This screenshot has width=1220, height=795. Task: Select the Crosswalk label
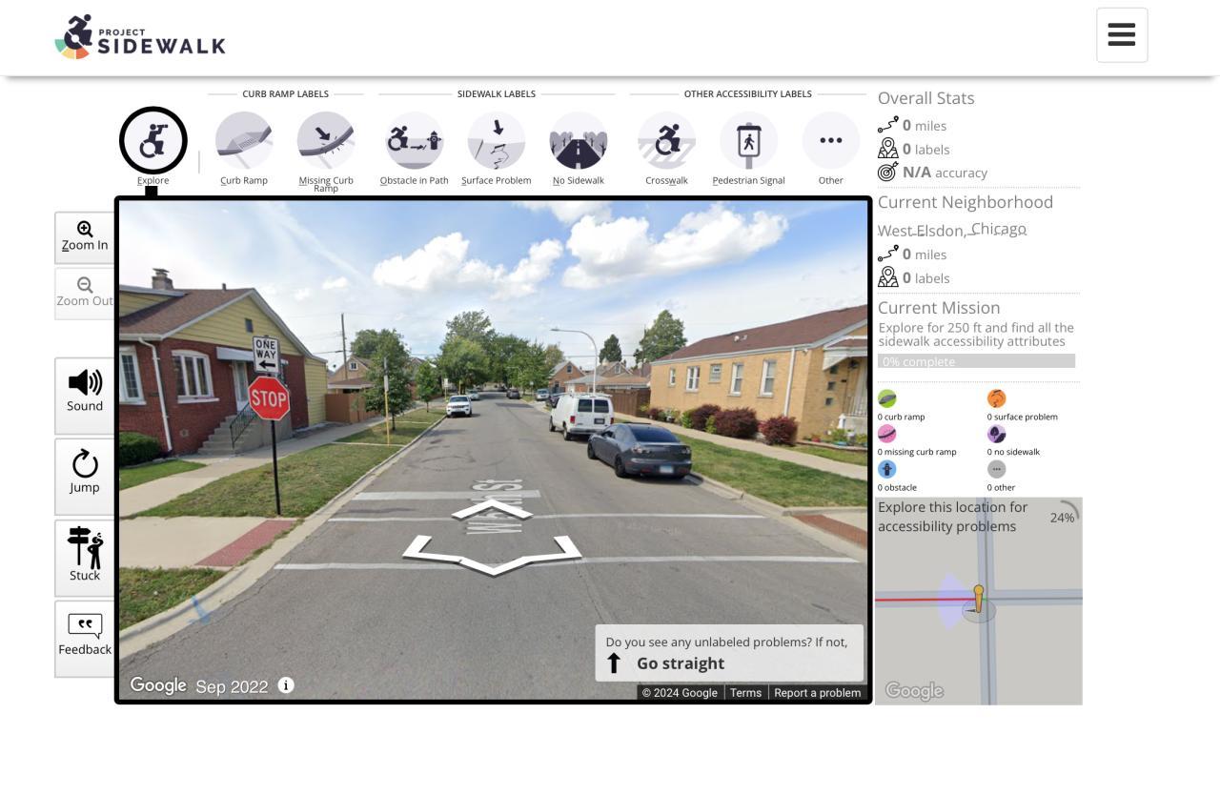tap(666, 140)
